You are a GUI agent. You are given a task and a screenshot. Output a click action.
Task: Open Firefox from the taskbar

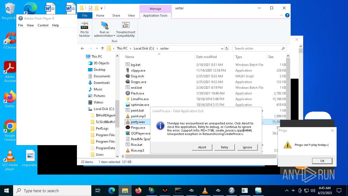tap(138, 191)
